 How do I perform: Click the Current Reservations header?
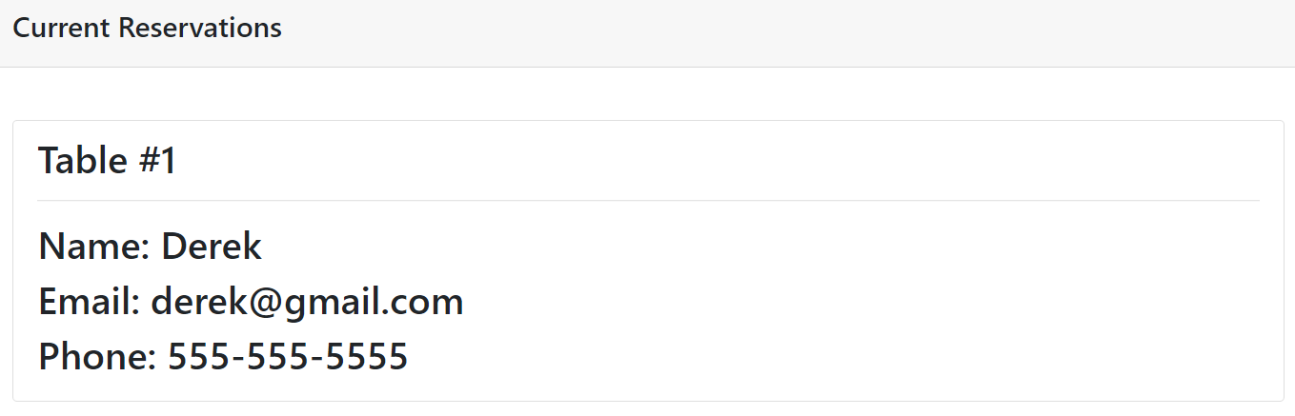coord(148,29)
